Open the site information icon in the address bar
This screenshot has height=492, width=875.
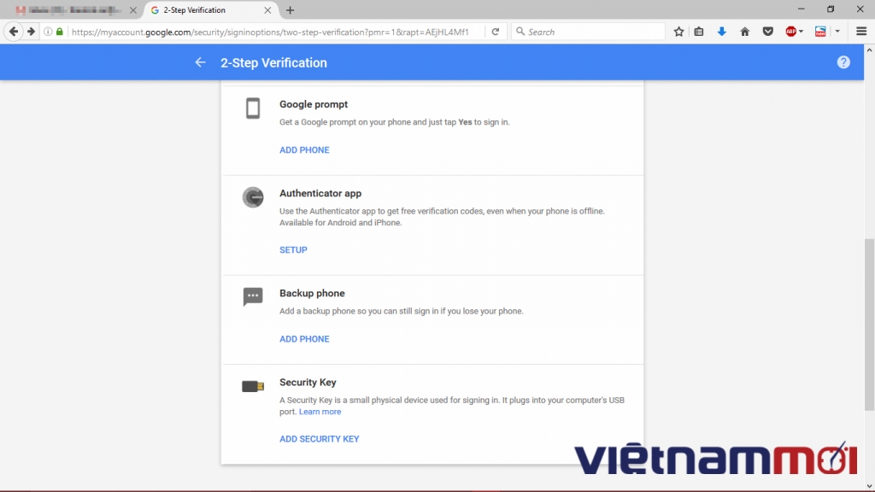(x=48, y=32)
